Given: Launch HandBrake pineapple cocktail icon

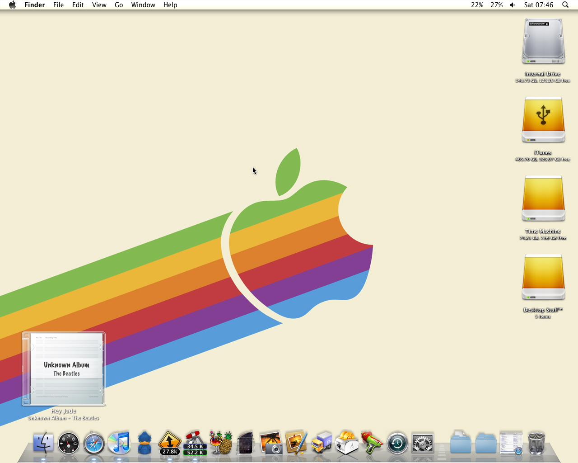Looking at the screenshot, I should tap(220, 443).
